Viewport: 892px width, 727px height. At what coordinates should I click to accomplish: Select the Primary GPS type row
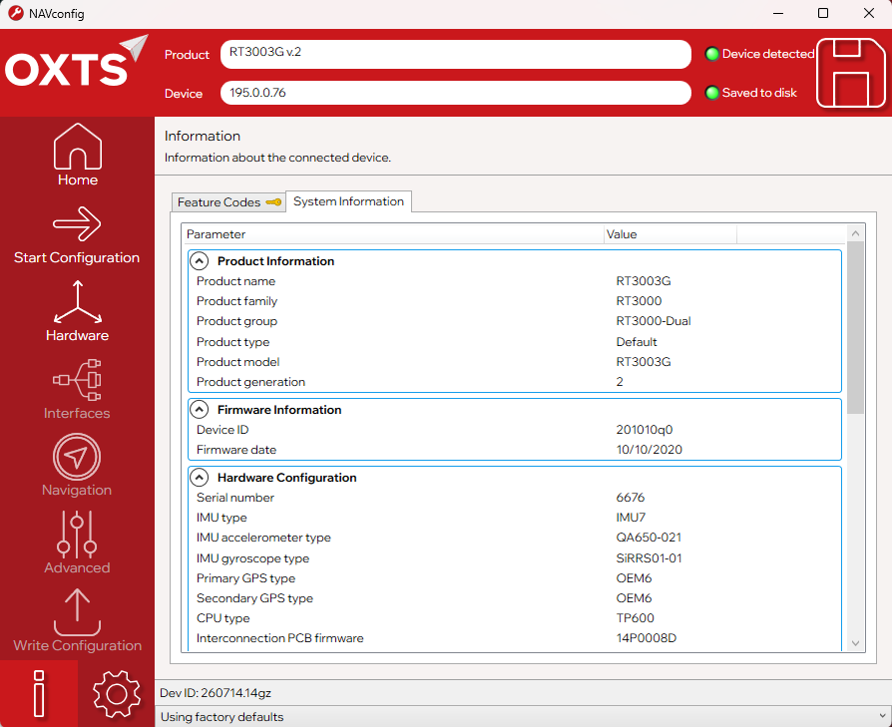pyautogui.click(x=514, y=578)
